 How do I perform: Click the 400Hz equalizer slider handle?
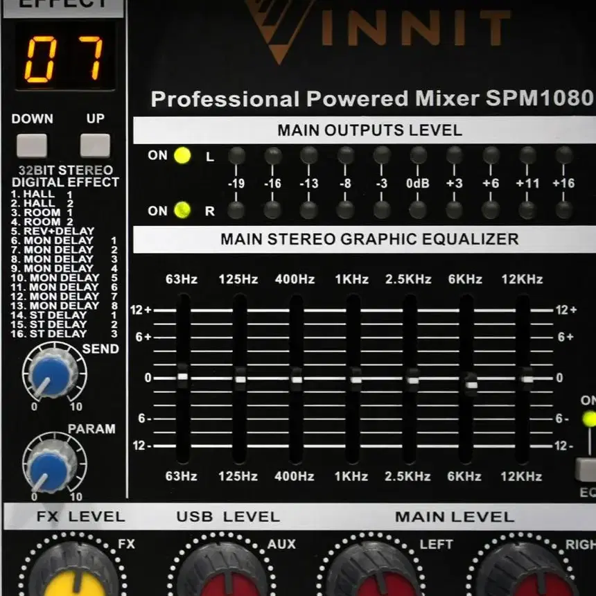coord(297,379)
